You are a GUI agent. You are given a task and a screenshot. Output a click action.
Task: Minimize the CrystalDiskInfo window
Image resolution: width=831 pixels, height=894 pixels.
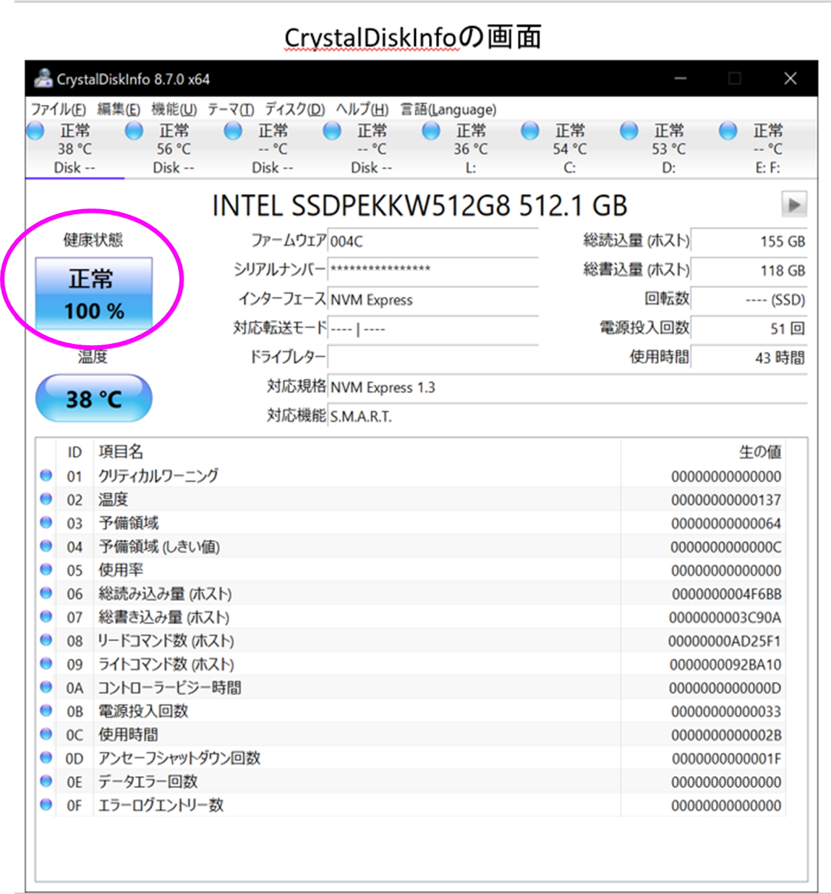click(x=681, y=78)
